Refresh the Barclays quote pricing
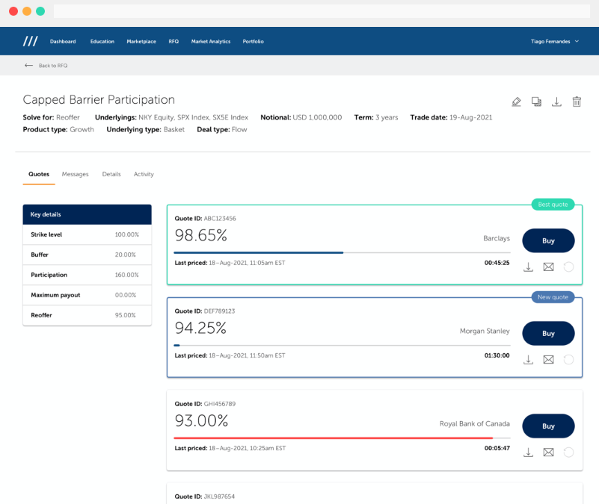 [568, 267]
